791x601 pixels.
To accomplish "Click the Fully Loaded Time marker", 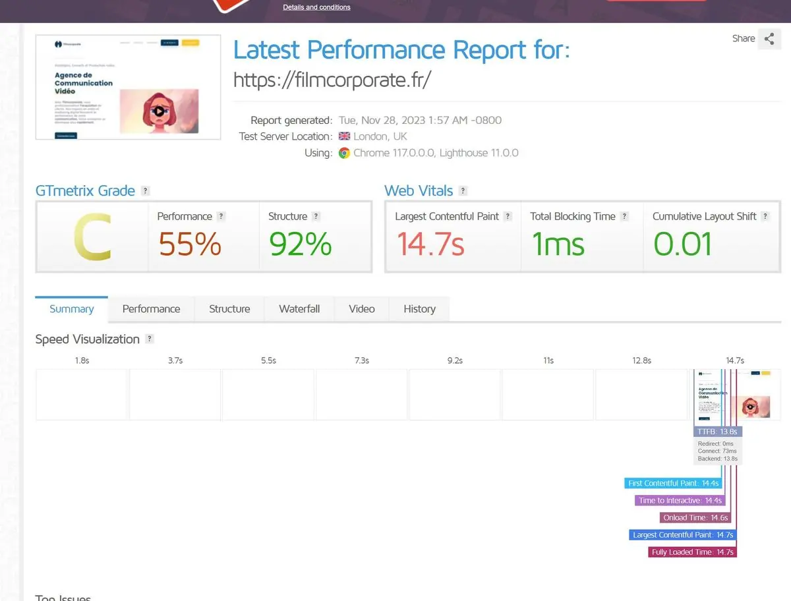I will (x=692, y=552).
